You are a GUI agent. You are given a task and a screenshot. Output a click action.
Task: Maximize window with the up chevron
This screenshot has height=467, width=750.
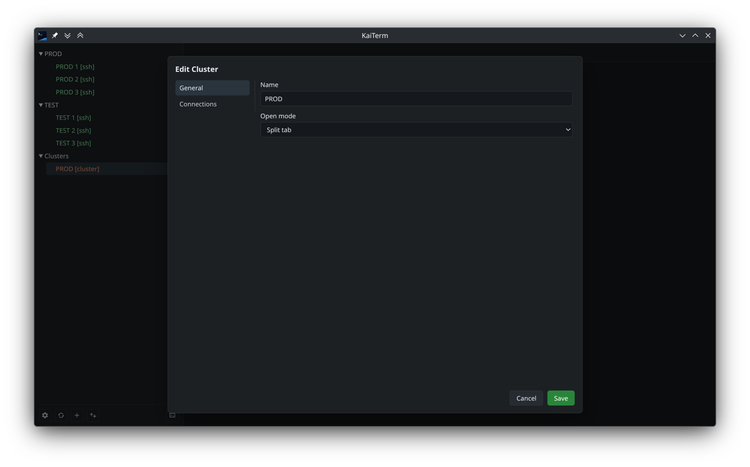(695, 35)
